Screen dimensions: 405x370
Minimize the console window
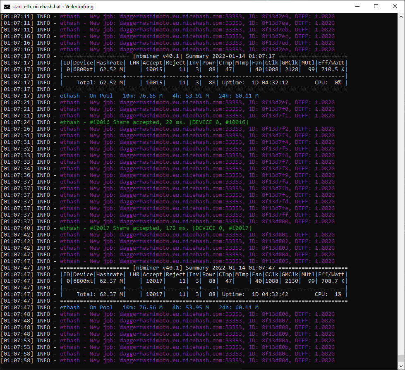357,7
